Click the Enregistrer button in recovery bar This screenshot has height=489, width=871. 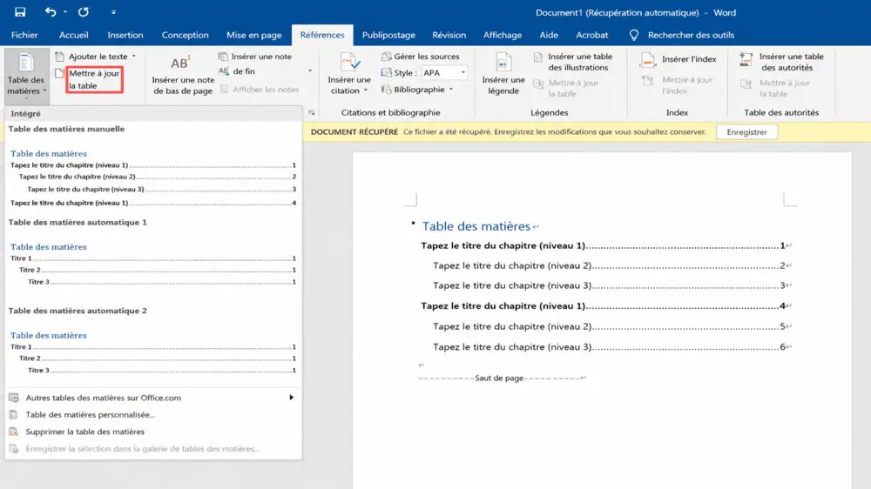(746, 132)
